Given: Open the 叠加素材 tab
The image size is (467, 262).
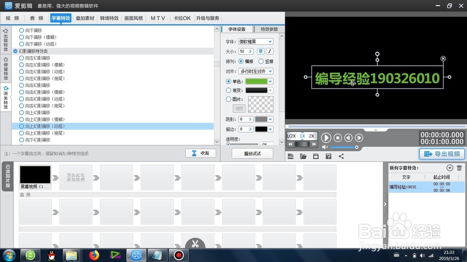Looking at the screenshot, I should (85, 18).
